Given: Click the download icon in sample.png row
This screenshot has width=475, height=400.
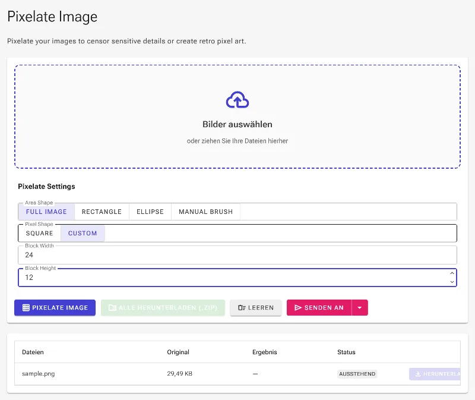Looking at the screenshot, I should click(418, 374).
